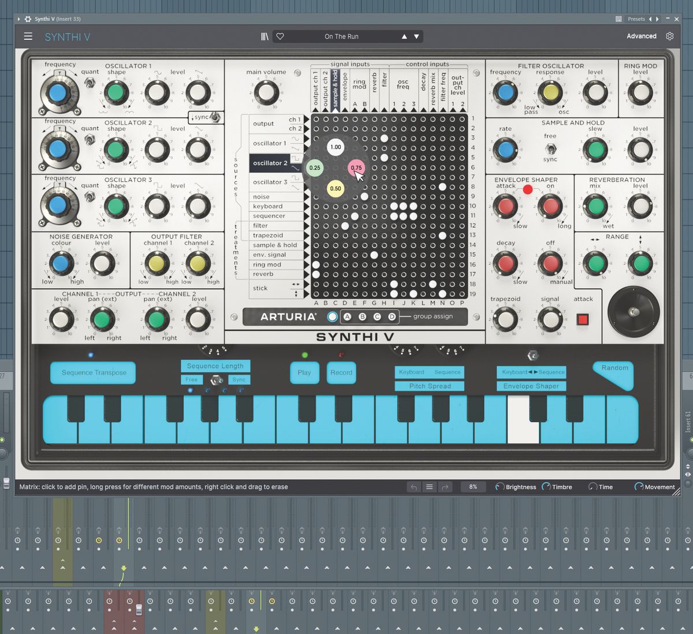693x634 pixels.
Task: Select next preset with down arrow
Action: (x=416, y=36)
